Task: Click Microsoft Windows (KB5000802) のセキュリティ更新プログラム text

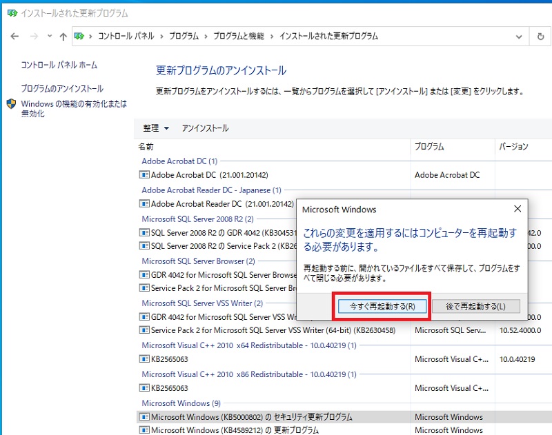Action: click(x=252, y=416)
